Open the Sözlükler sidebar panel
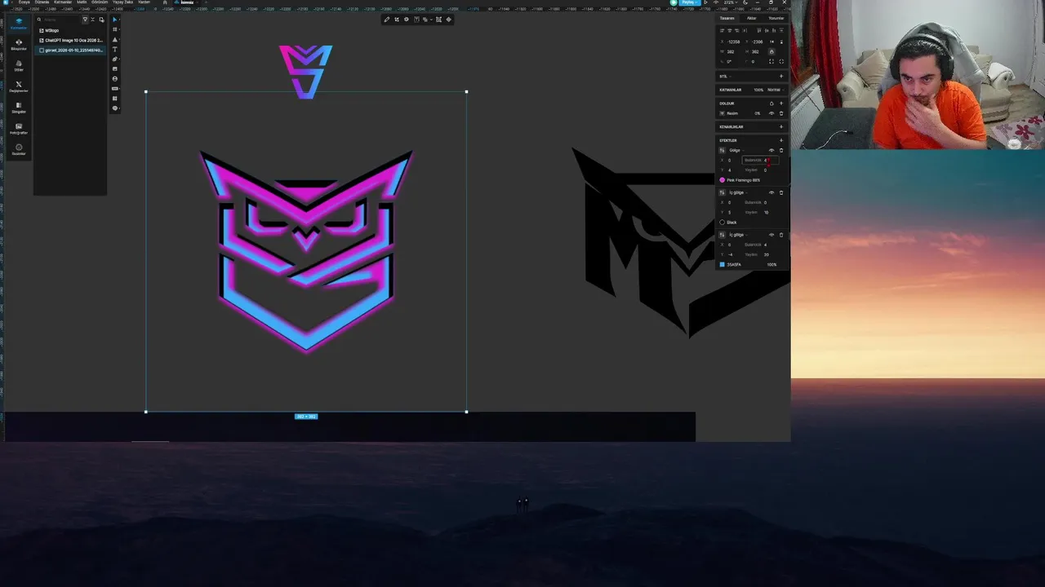The image size is (1045, 587). (x=19, y=149)
